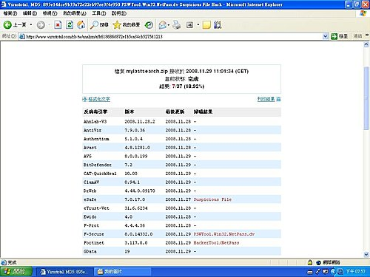
Task: Expand the address bar URL dropdown
Action: [325, 37]
